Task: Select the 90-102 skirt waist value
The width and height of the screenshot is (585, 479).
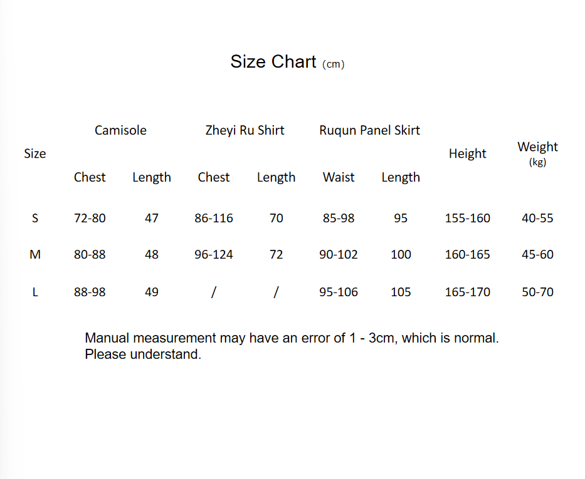Action: 339,254
